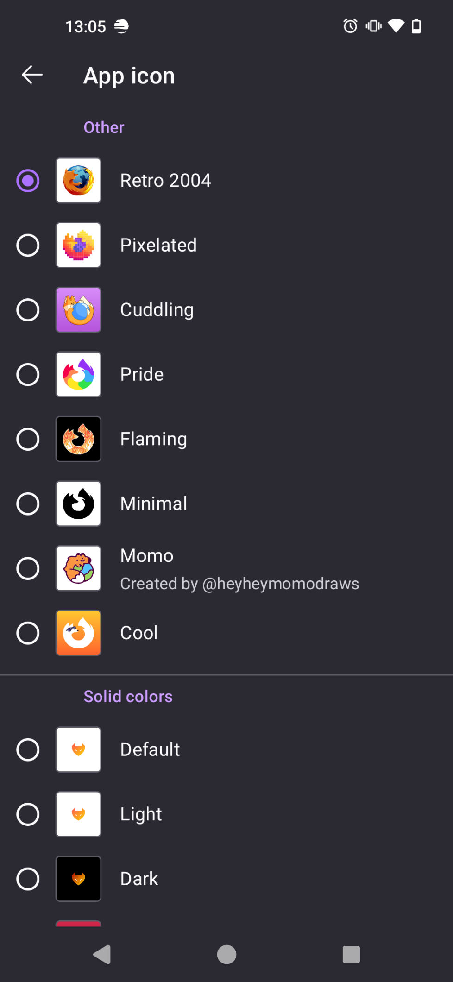Tap the Created by @heyheymomodraws text
Viewport: 453px width, 982px height.
tap(239, 584)
